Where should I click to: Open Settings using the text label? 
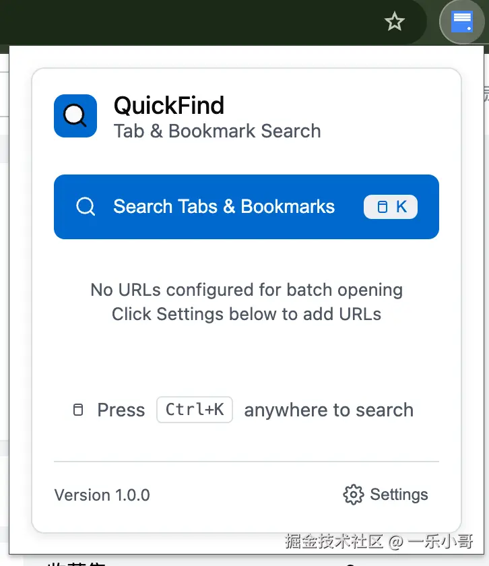tap(399, 495)
